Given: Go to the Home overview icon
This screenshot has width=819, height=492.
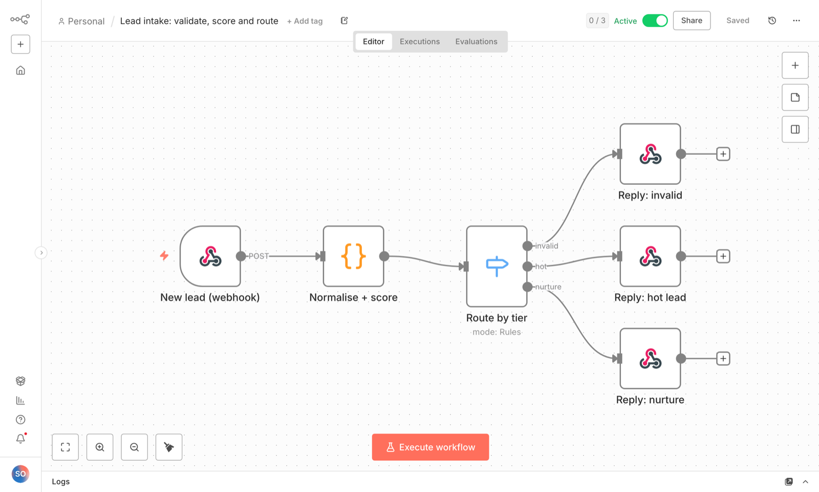Looking at the screenshot, I should coord(20,70).
